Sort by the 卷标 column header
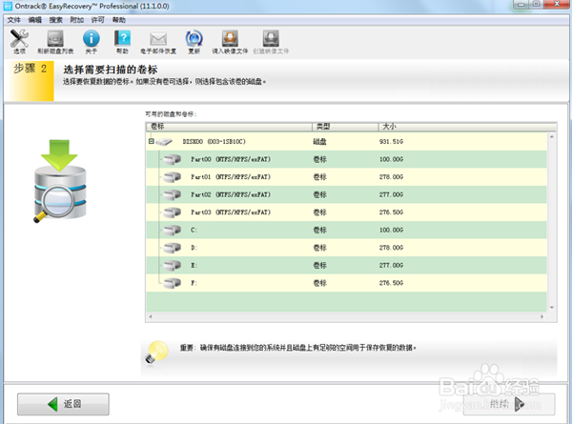Viewport: 572px width, 424px height. click(229, 127)
